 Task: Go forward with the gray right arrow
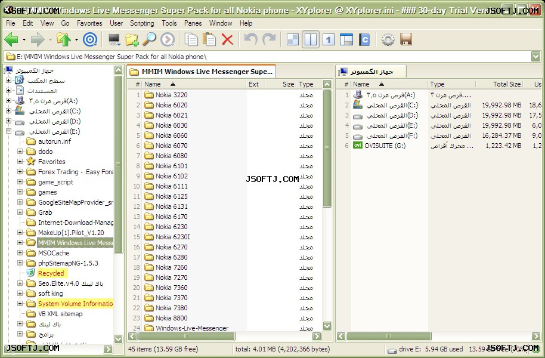(x=38, y=39)
